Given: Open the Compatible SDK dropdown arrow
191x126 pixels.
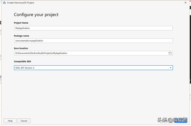Looking at the screenshot, I should click(170, 68).
